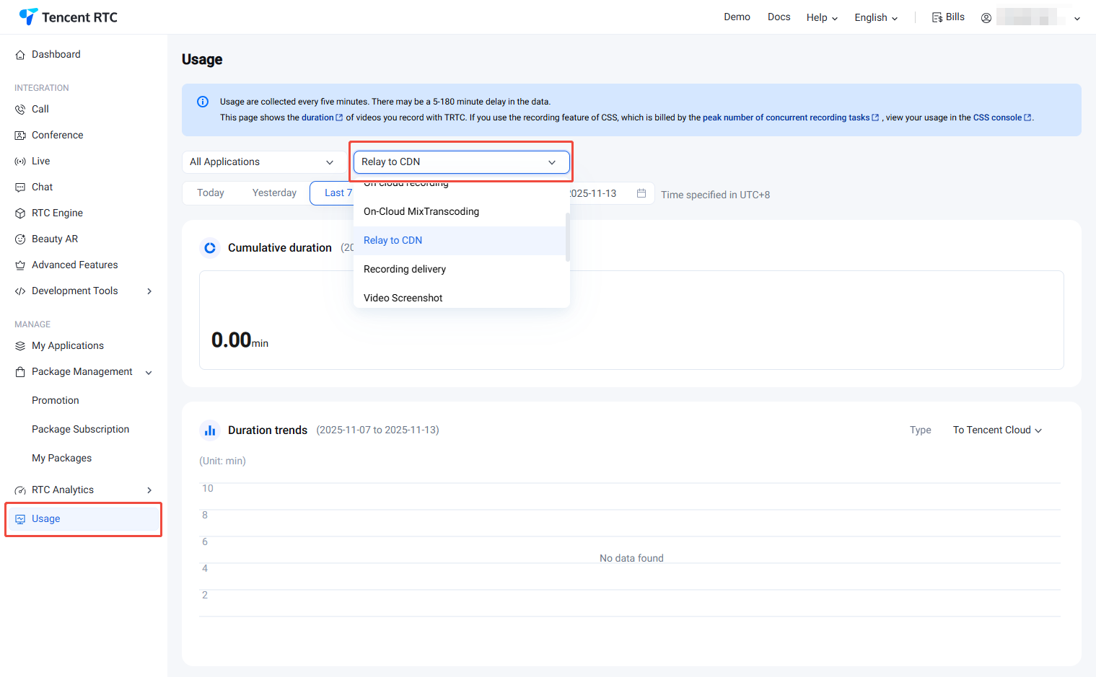Viewport: 1096px width, 677px height.
Task: Click the info icon in notice banner
Action: 203,102
